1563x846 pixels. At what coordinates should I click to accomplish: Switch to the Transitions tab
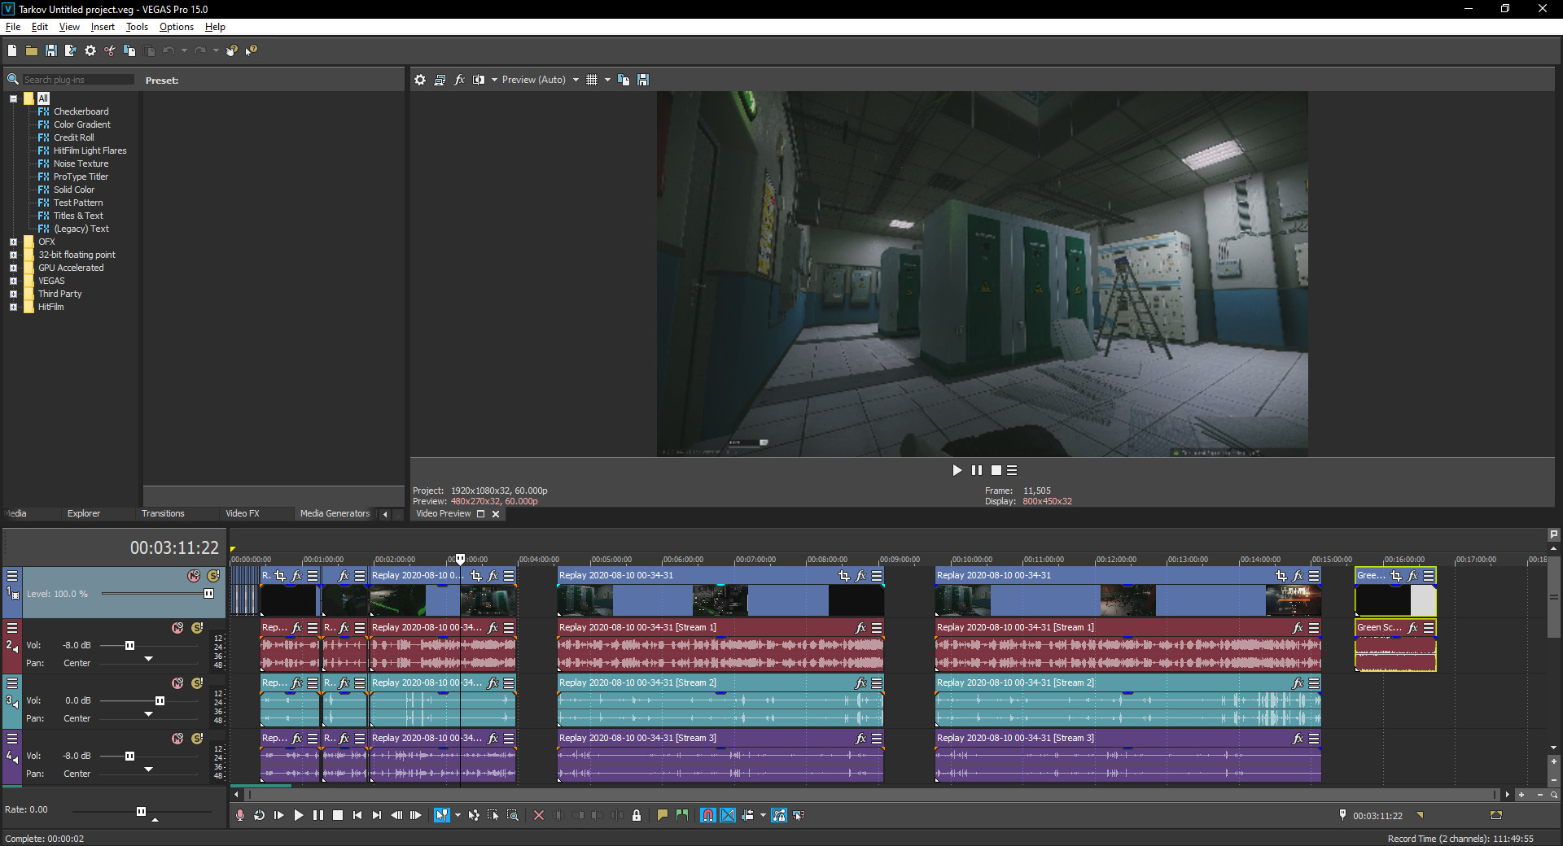tap(163, 513)
